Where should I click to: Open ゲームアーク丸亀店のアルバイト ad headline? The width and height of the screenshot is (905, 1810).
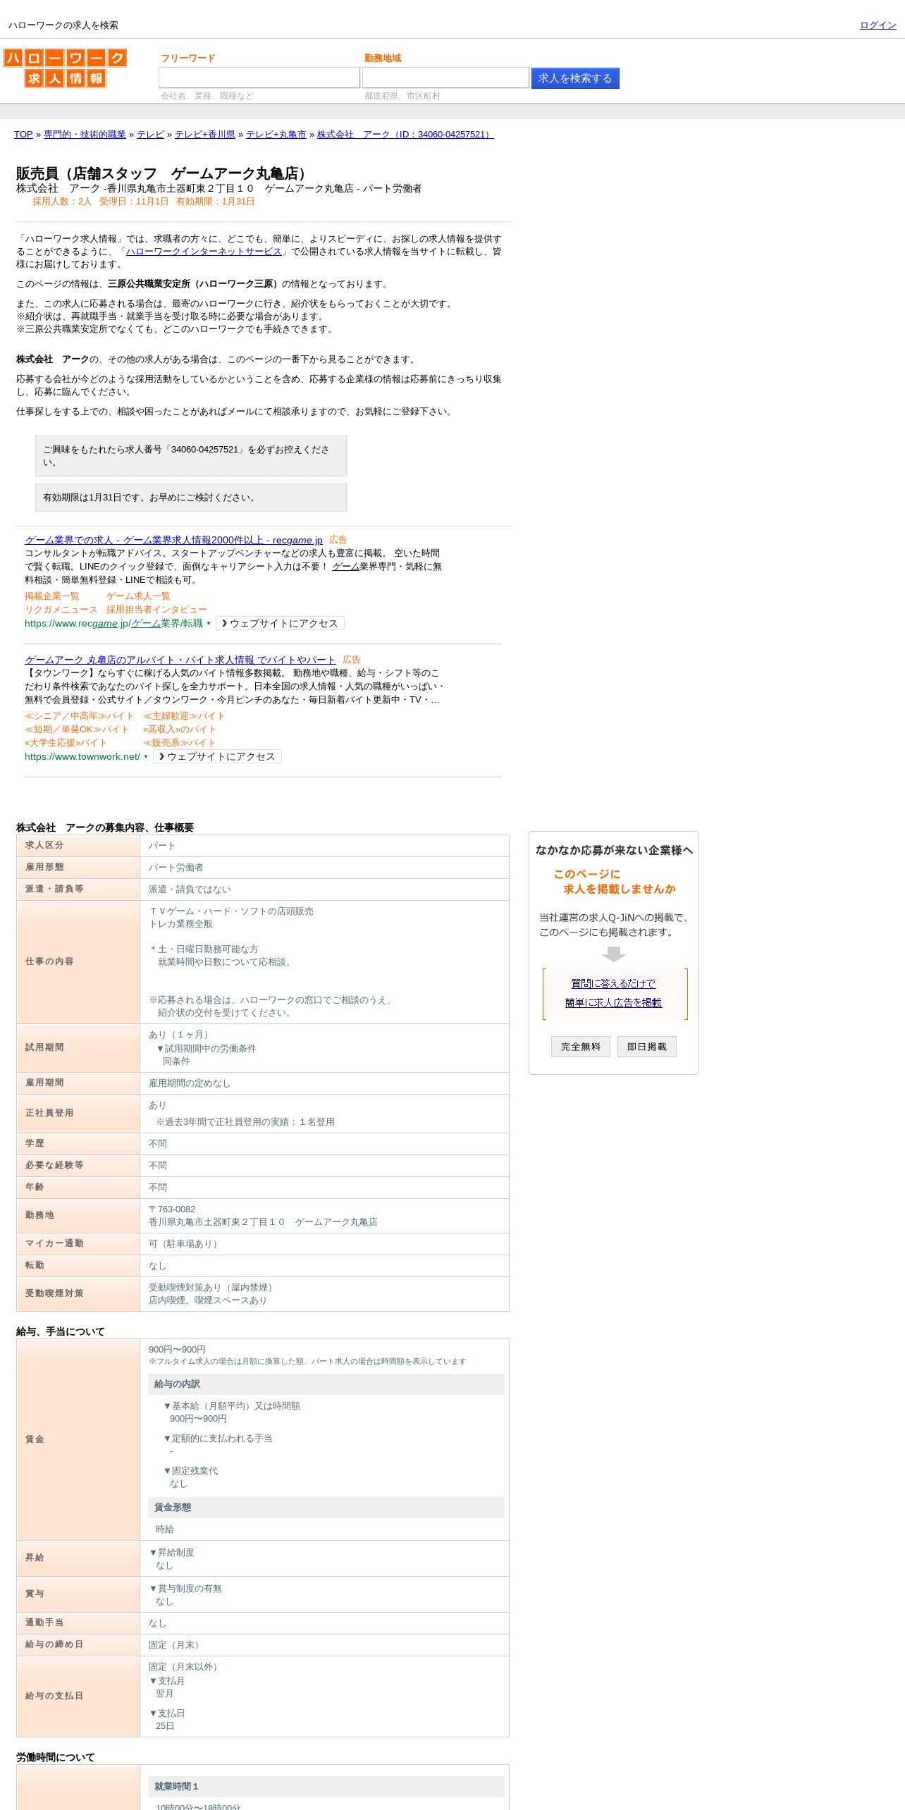click(180, 660)
